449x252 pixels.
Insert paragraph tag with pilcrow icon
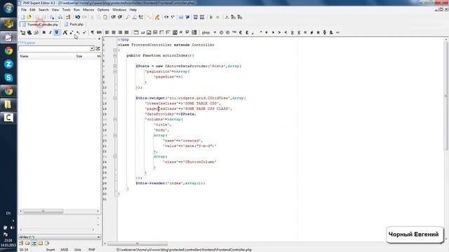(92, 33)
